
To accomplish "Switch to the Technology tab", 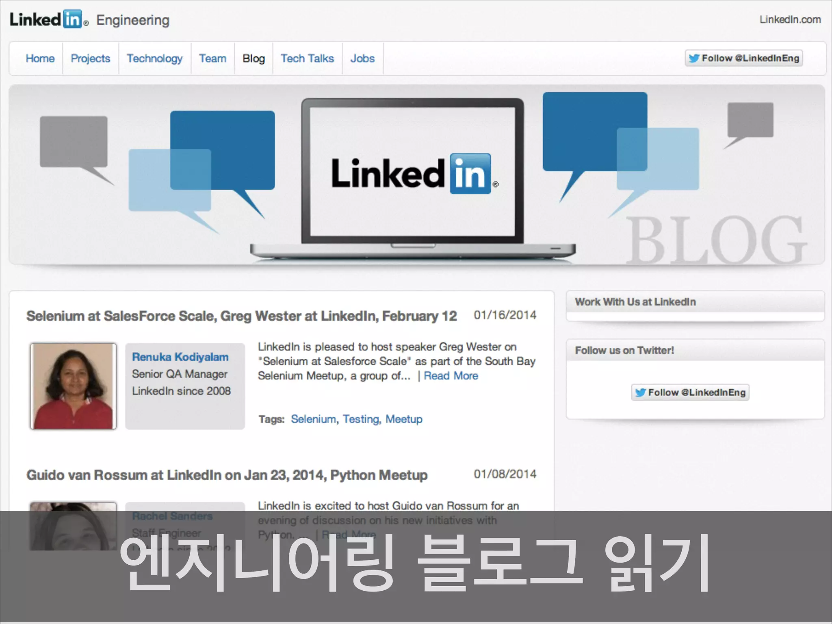I will click(x=154, y=58).
